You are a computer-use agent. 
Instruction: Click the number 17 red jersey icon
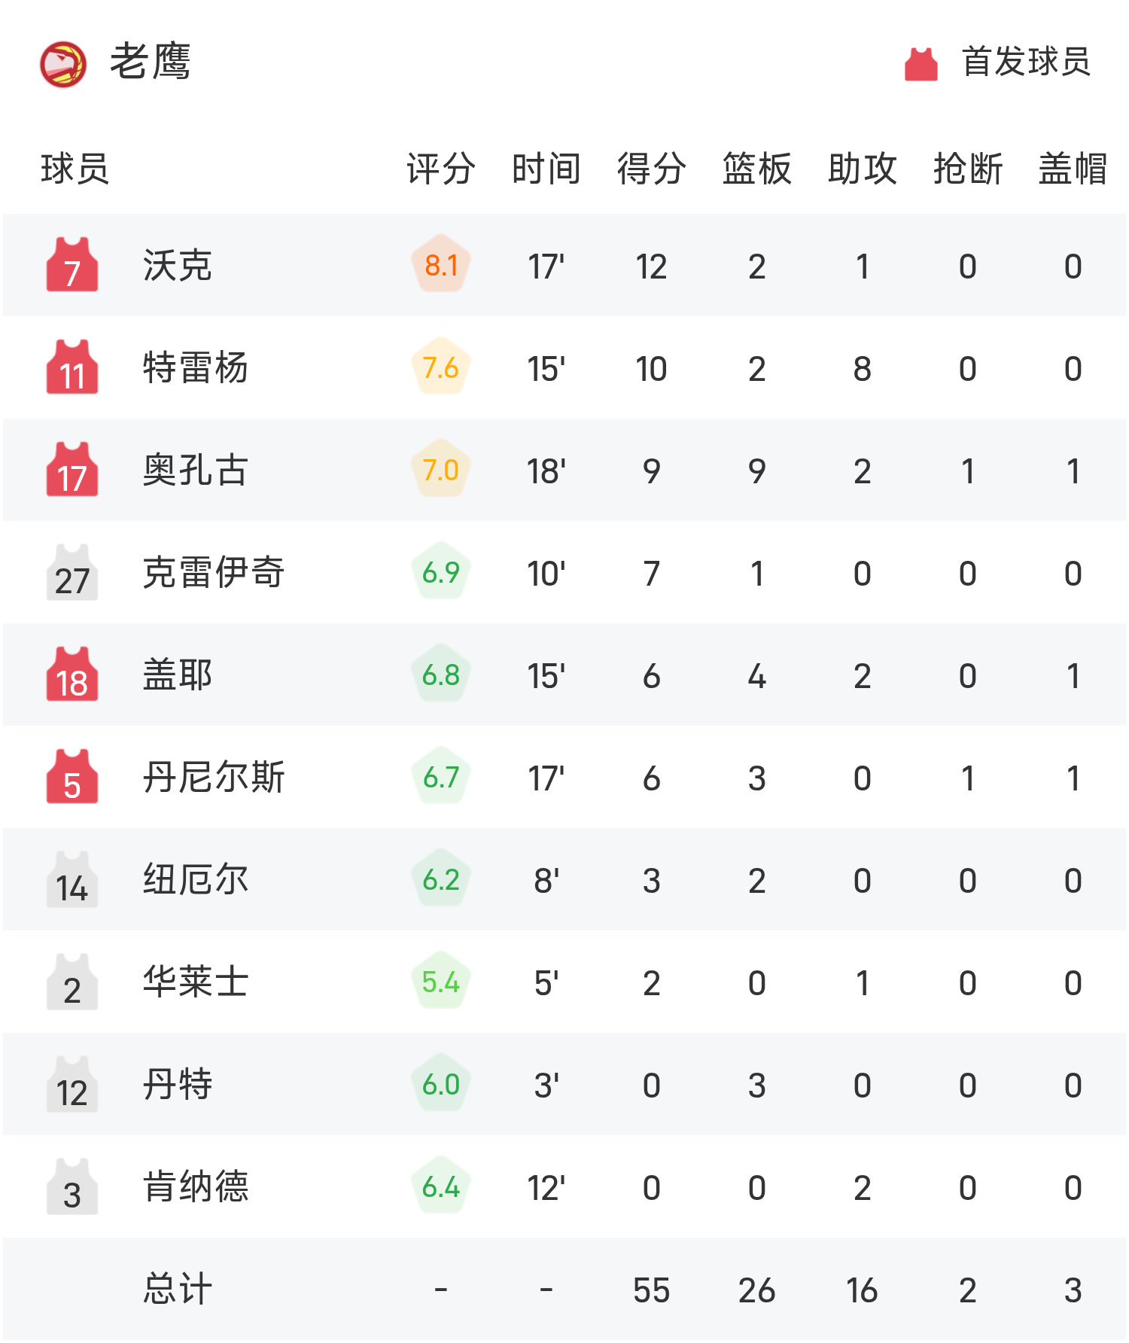[72, 471]
